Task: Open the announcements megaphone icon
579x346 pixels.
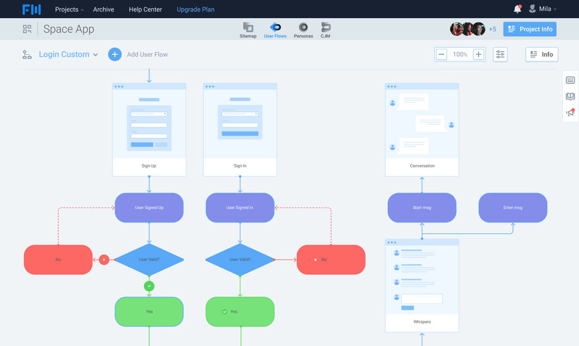Action: (570, 113)
